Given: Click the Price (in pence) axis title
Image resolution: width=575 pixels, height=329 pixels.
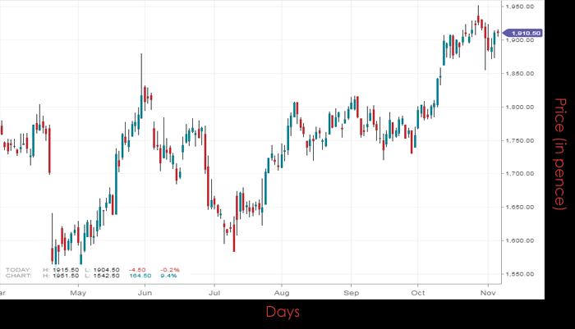Looking at the screenshot, I should 559,164.
